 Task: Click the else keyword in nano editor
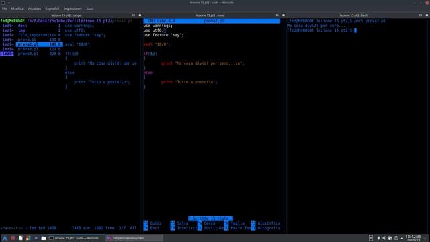(x=148, y=73)
